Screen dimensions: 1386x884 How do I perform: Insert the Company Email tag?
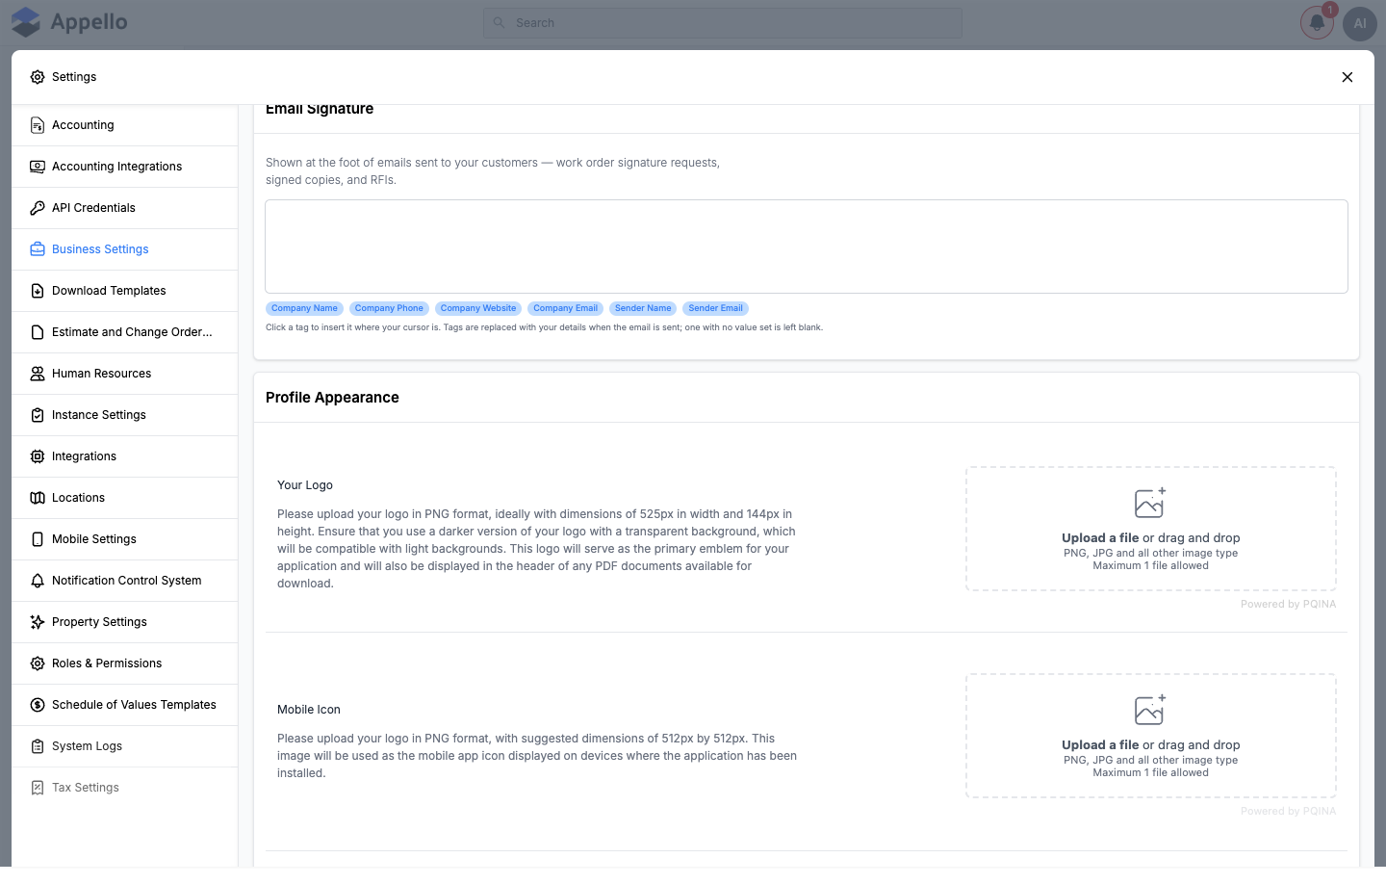(x=566, y=308)
